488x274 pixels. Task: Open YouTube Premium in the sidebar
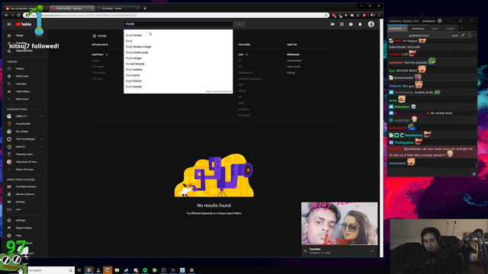click(25, 186)
